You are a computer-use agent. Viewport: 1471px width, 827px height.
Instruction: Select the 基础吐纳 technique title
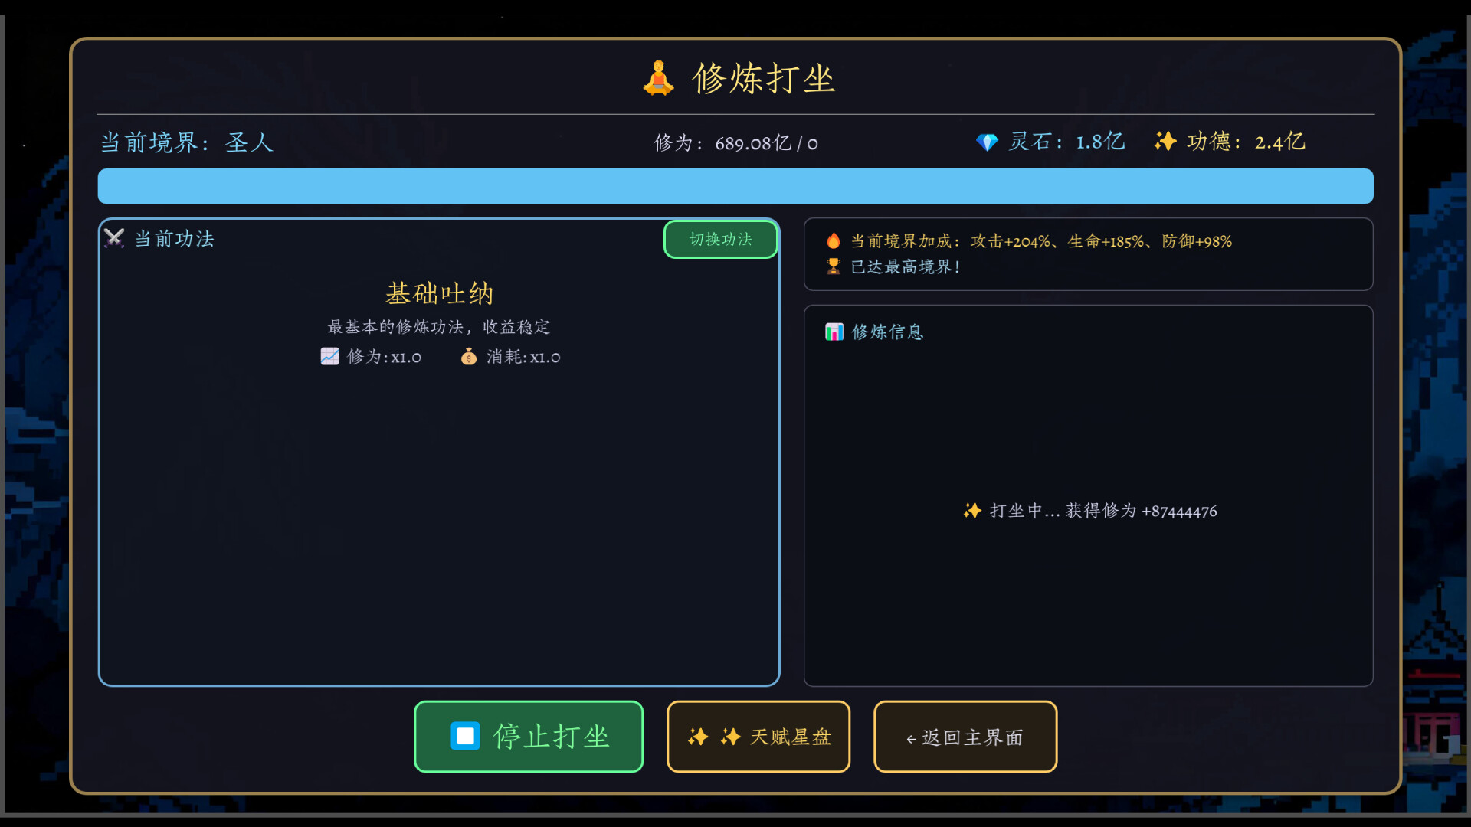pyautogui.click(x=439, y=293)
